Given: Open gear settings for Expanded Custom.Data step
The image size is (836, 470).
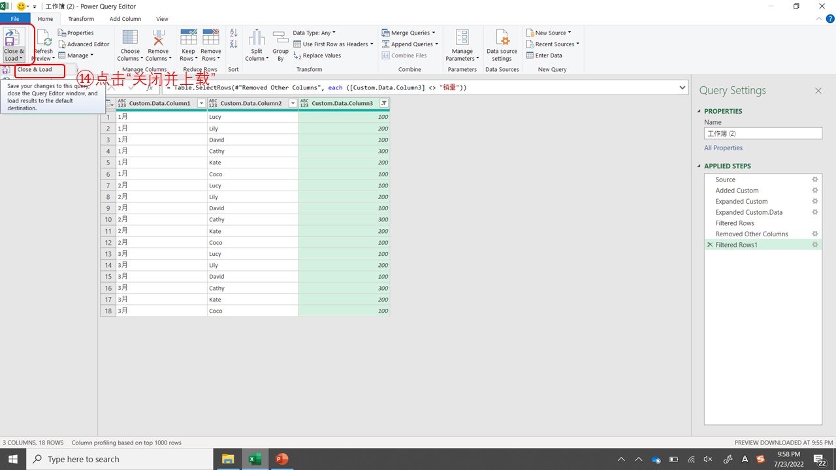Looking at the screenshot, I should [814, 212].
